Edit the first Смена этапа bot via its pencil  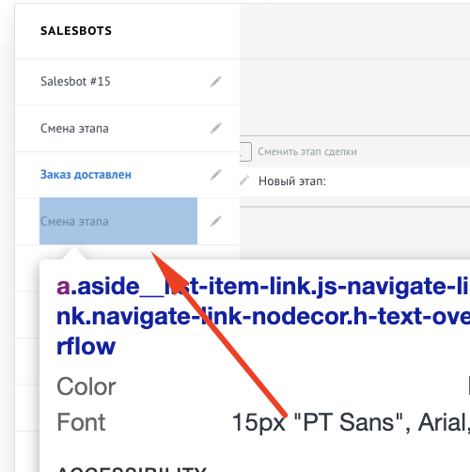pyautogui.click(x=216, y=128)
